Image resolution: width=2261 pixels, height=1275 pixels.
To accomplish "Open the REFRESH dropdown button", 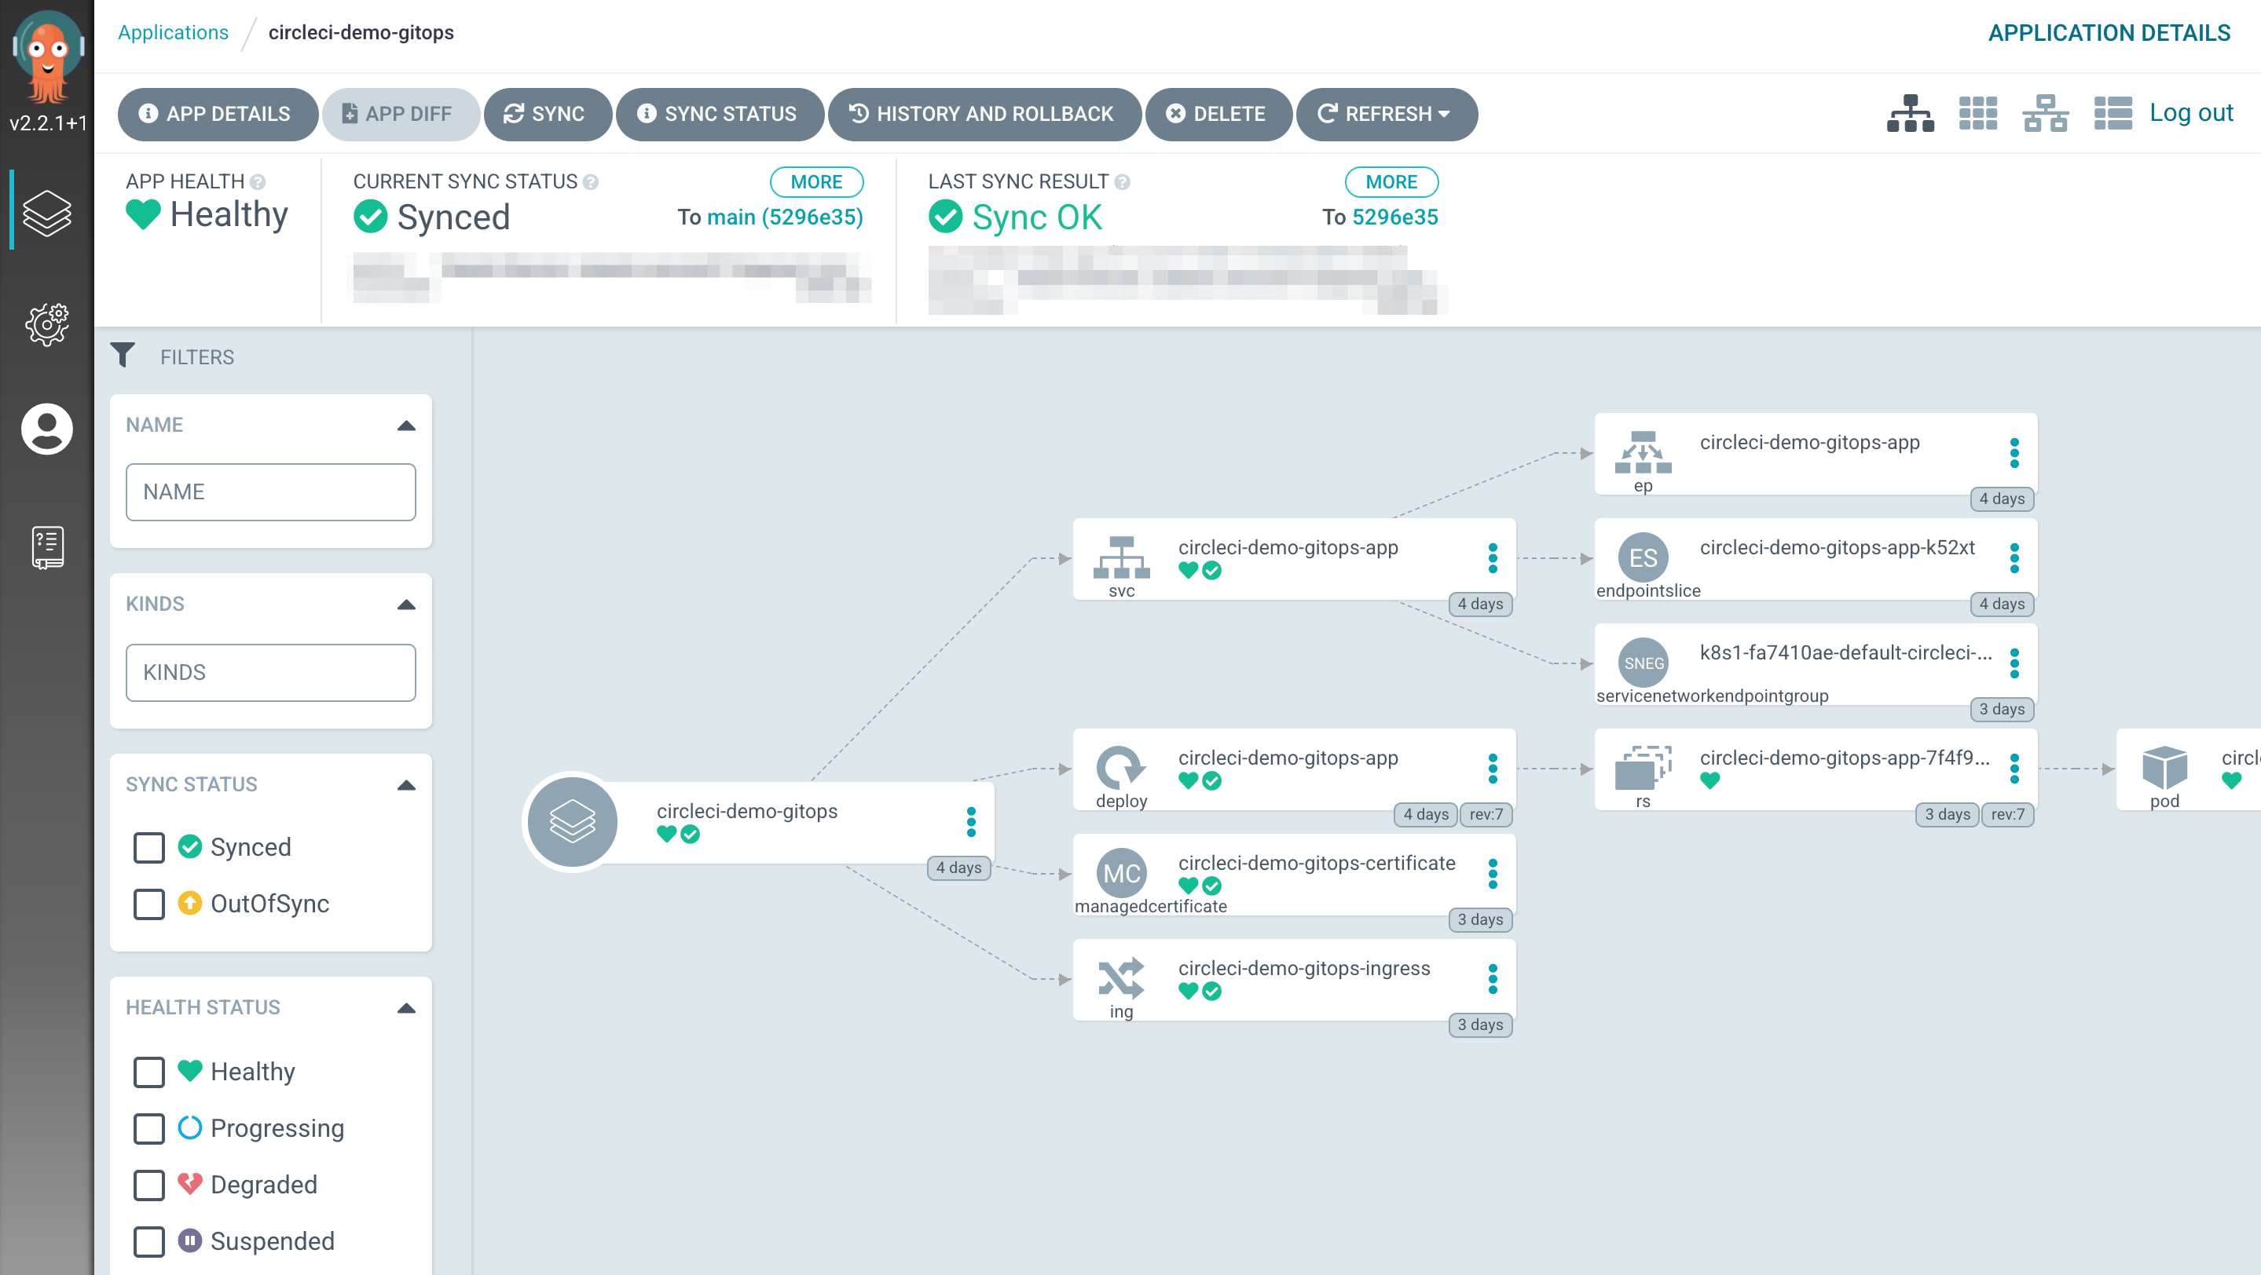I will (x=1386, y=114).
